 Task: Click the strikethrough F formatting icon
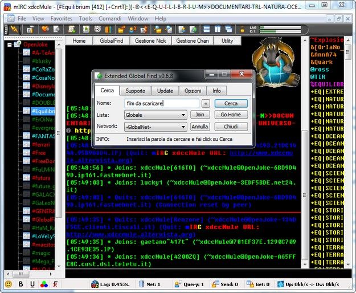pyautogui.click(x=55, y=284)
